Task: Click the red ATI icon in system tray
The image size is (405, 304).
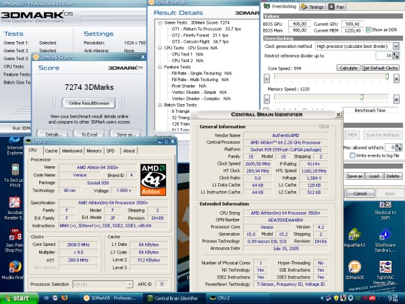Action: (x=372, y=298)
